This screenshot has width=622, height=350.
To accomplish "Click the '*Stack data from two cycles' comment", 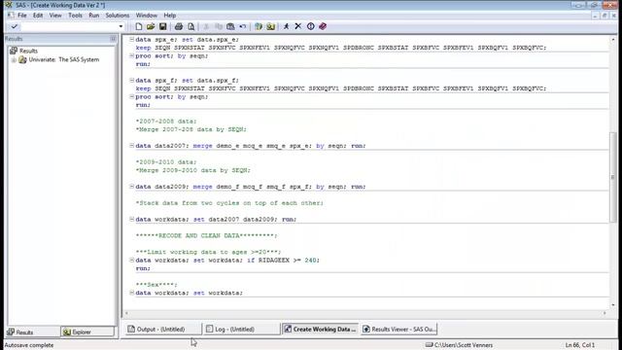I will click(229, 203).
